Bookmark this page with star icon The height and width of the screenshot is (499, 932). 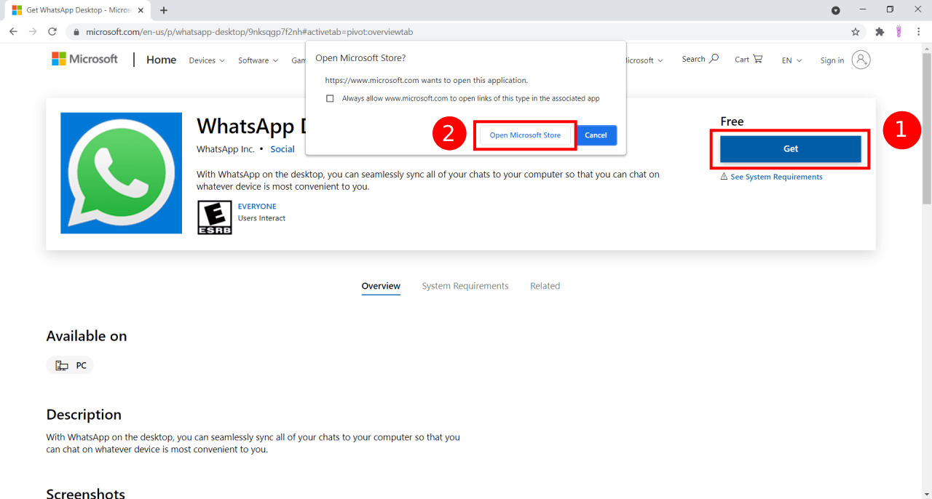(x=856, y=32)
